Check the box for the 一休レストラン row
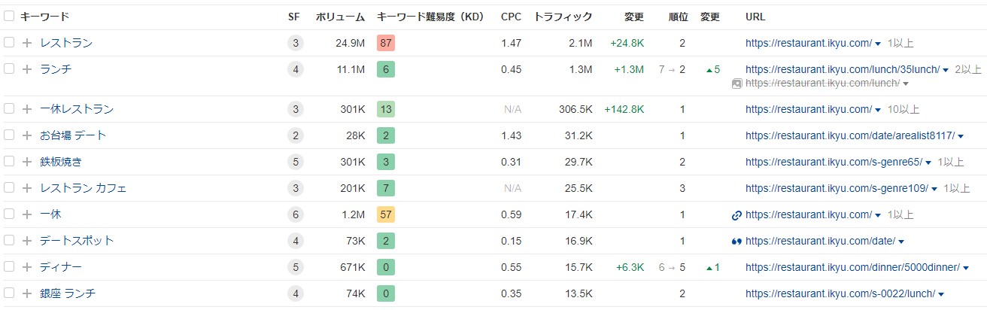 9,108
